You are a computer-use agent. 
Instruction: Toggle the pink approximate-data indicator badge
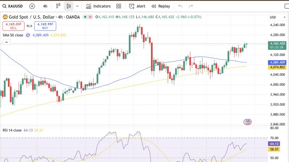(91, 17)
